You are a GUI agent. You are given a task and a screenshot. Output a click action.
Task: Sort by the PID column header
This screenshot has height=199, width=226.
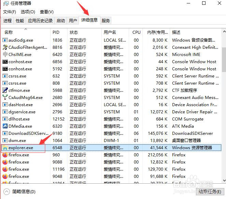click(59, 32)
